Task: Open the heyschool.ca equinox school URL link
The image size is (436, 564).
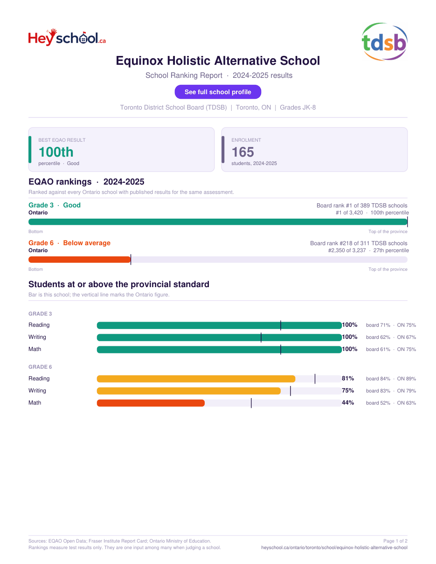Action: [334, 548]
